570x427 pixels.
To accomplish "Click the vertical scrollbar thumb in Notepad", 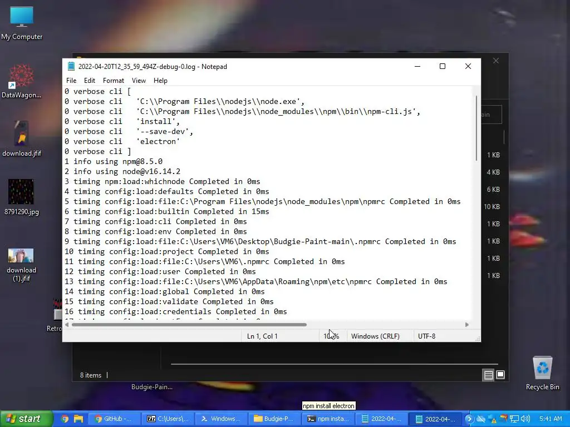I will 476,128.
